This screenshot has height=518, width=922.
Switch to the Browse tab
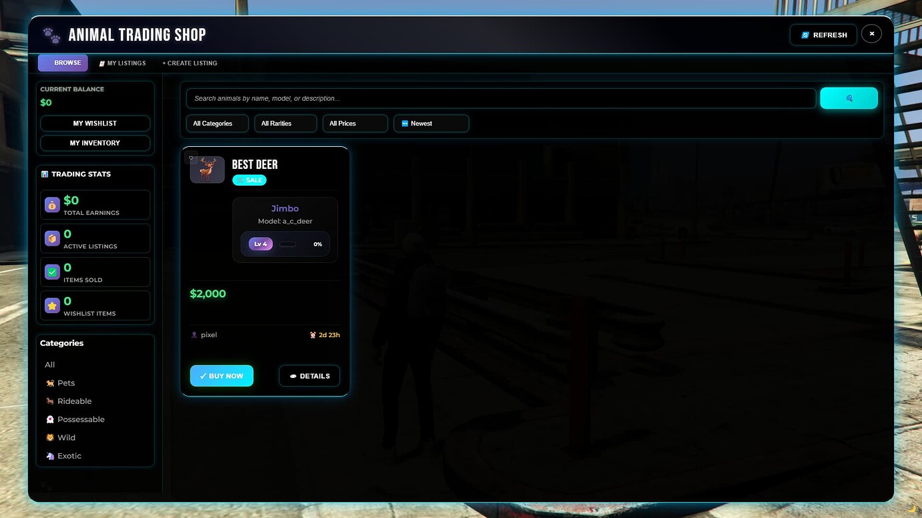[x=63, y=63]
